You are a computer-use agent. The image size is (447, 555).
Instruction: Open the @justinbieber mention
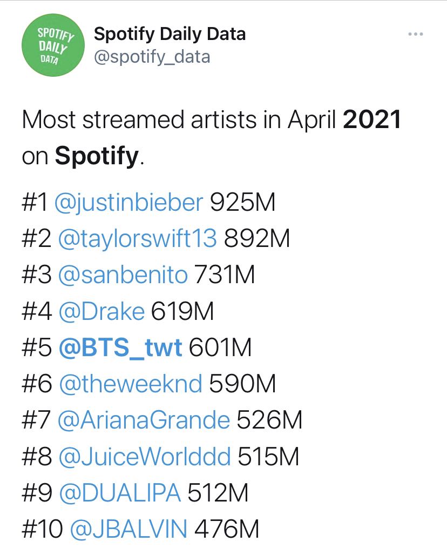[129, 203]
